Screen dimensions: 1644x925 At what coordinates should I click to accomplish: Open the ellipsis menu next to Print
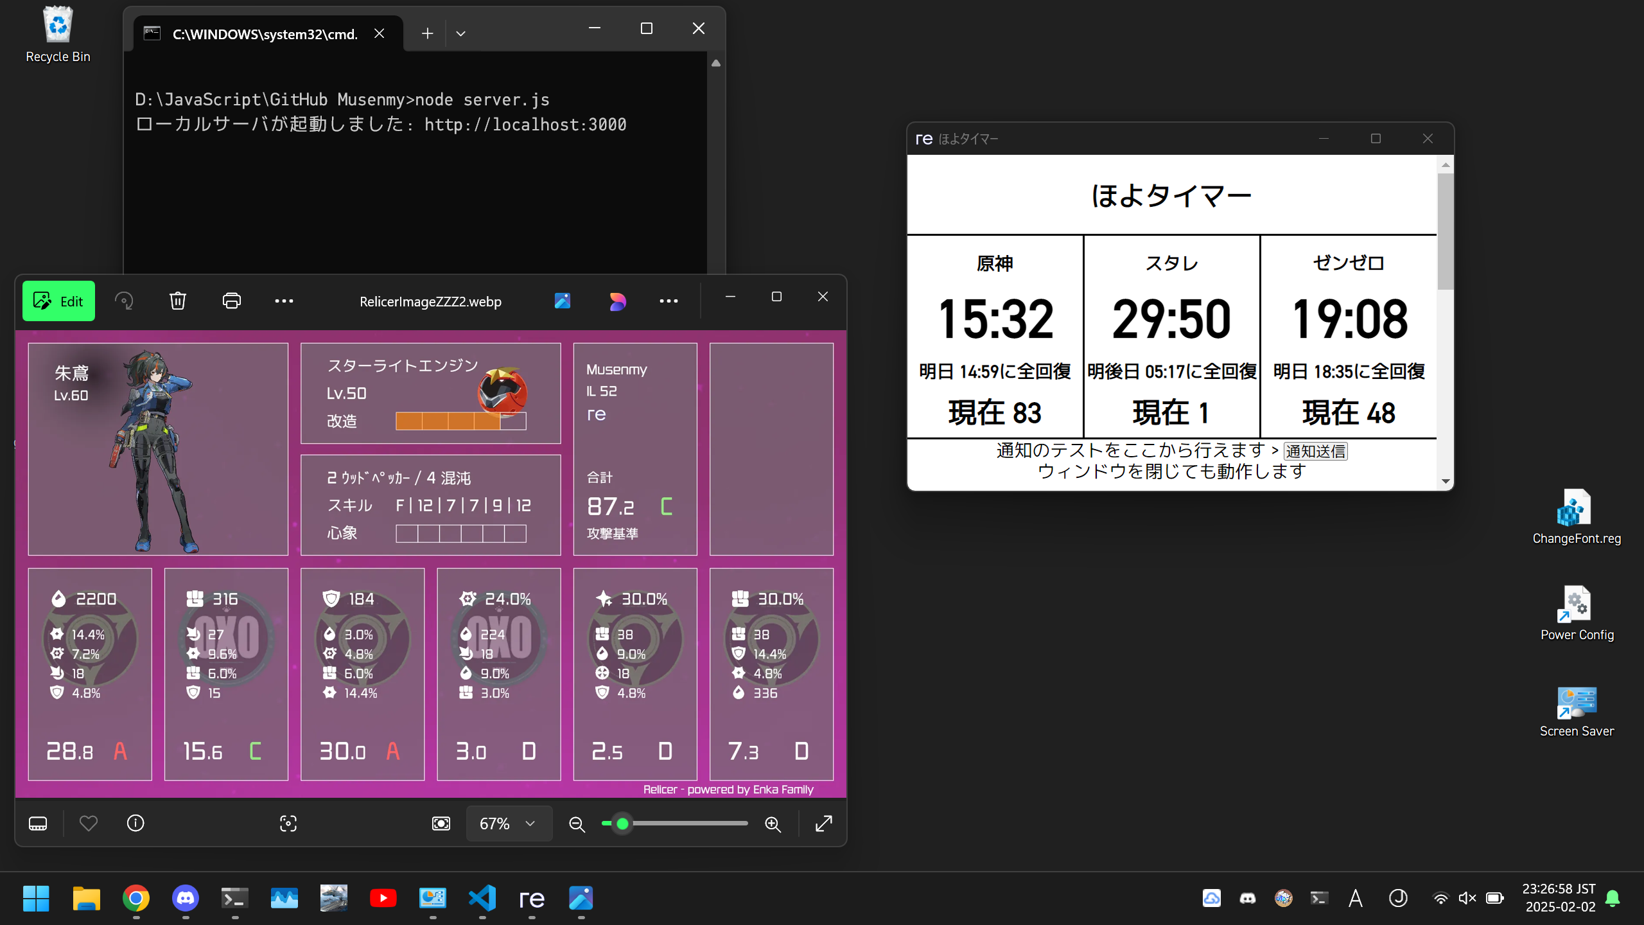283,301
